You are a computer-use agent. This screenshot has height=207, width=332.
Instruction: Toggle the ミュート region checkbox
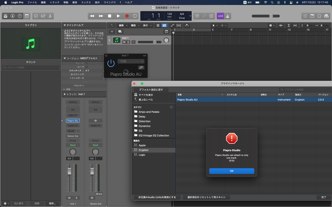coord(87,63)
